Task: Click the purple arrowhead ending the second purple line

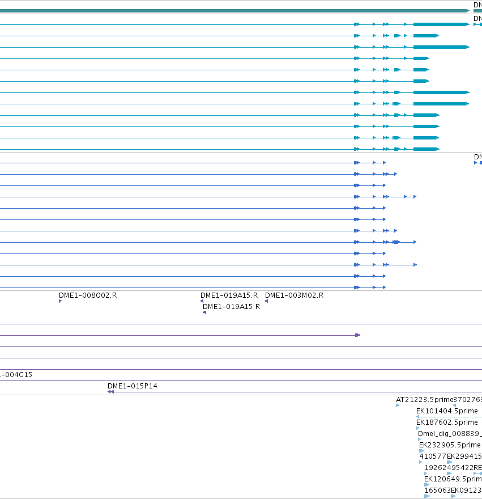Action: (x=358, y=335)
